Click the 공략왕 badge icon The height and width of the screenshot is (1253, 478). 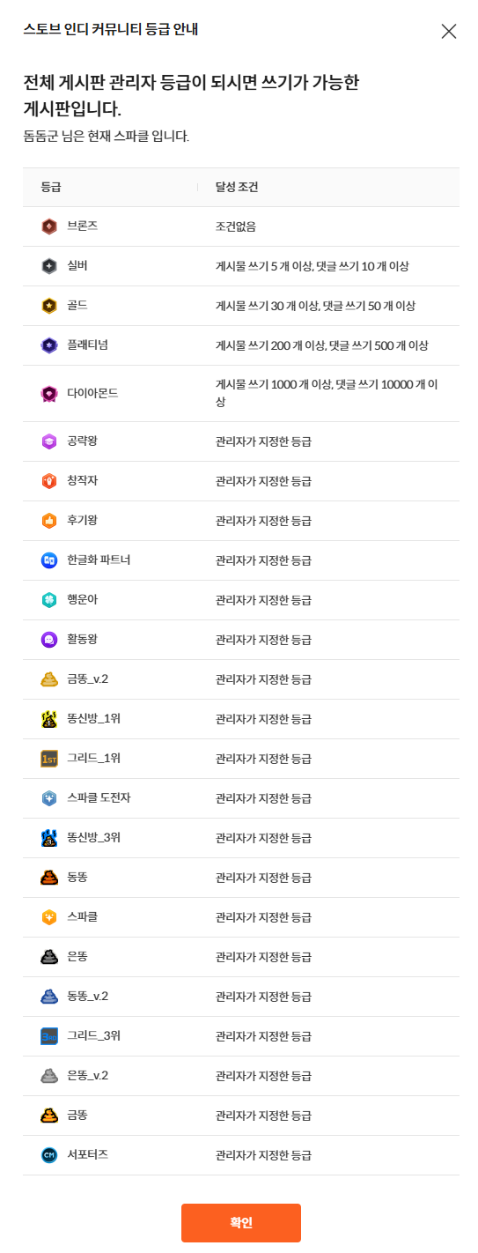(x=49, y=441)
